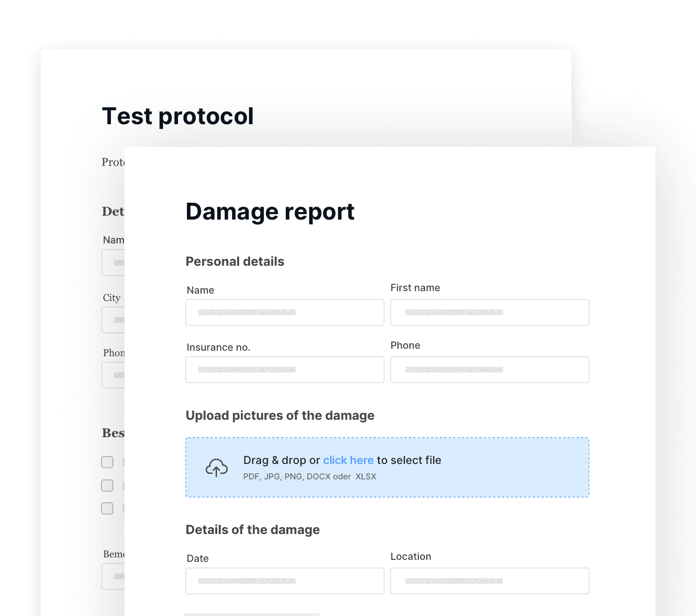Select the City field on the Test protocol
696x616 pixels.
pyautogui.click(x=113, y=319)
